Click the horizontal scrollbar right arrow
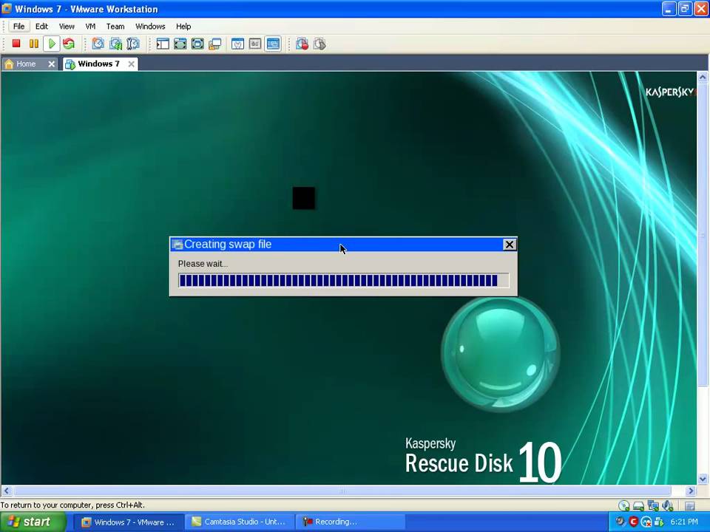Image resolution: width=710 pixels, height=532 pixels. click(691, 491)
